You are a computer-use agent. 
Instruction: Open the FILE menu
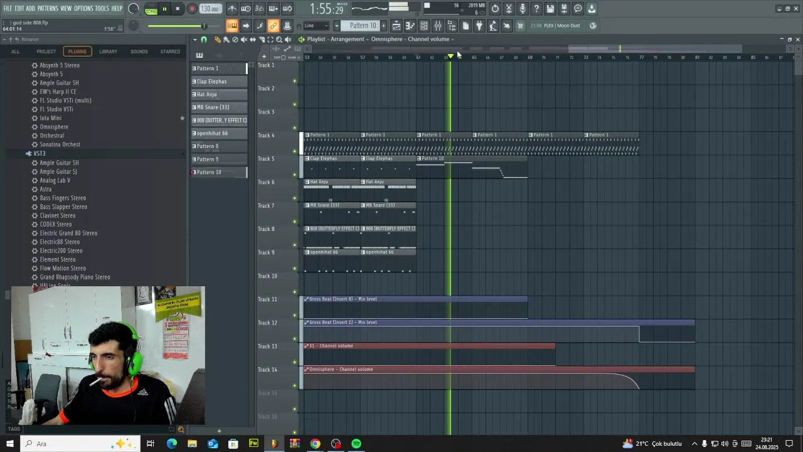click(8, 9)
